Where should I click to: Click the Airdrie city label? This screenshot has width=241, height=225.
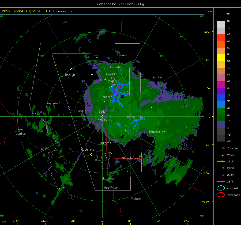pyautogui.click(x=106, y=143)
